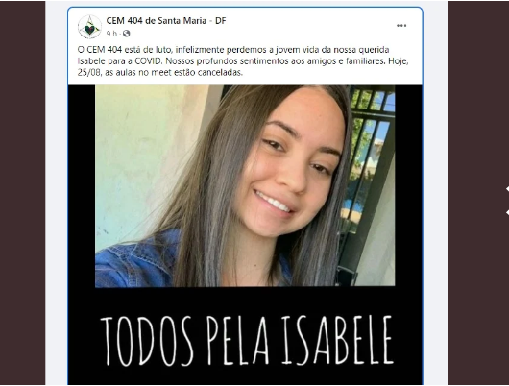
Task: Click the upper white arrow at right edge
Action: [507, 189]
